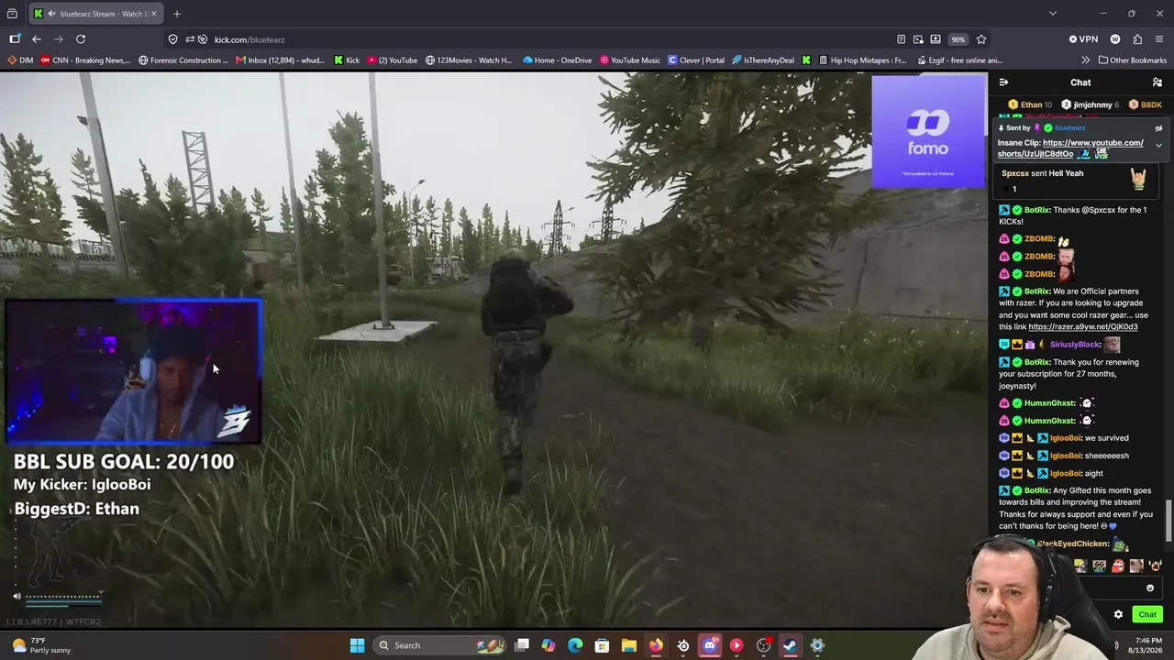
Task: Mute the bluetearz Stream tab audio
Action: (51, 14)
